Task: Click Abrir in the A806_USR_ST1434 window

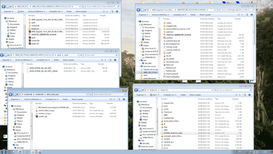Action: (x=21, y=12)
